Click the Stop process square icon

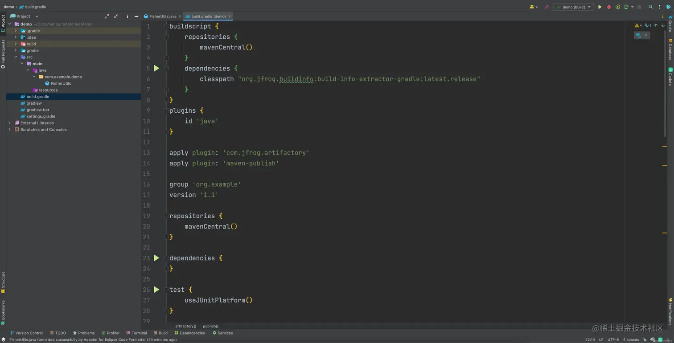tap(639, 7)
